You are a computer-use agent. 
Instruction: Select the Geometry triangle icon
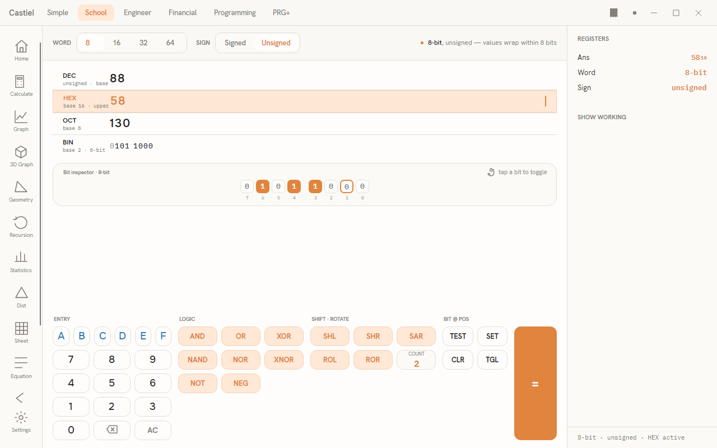(x=21, y=191)
